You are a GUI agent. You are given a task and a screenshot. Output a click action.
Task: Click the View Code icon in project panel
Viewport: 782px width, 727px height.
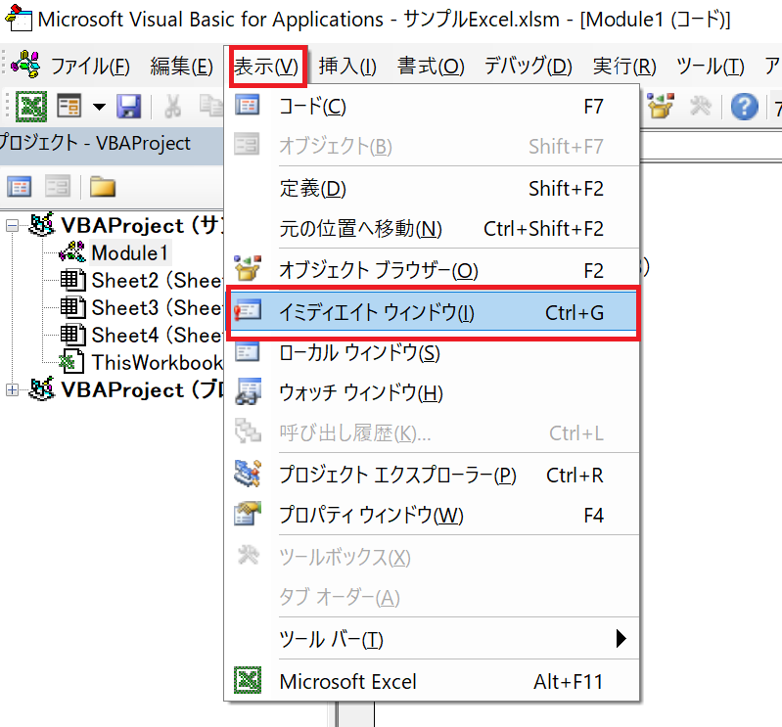point(20,186)
